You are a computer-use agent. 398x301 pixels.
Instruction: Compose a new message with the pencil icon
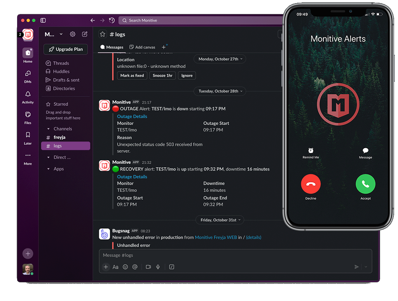pyautogui.click(x=85, y=34)
